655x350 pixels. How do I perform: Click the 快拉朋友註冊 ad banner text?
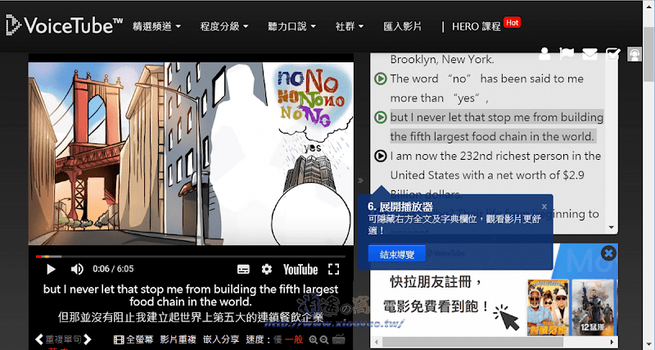[x=436, y=282]
